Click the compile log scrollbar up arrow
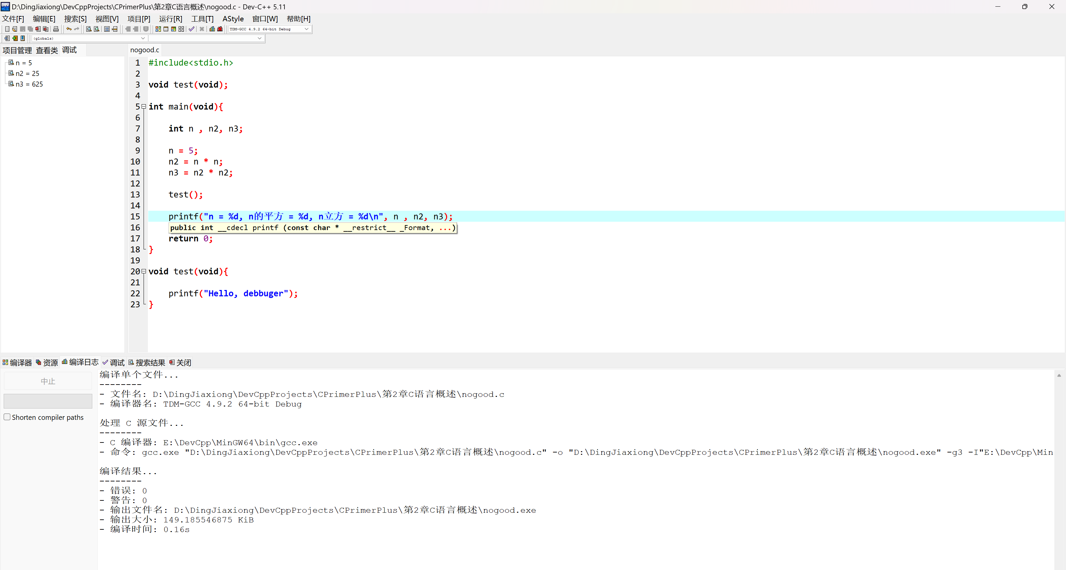The height and width of the screenshot is (570, 1066). point(1059,375)
